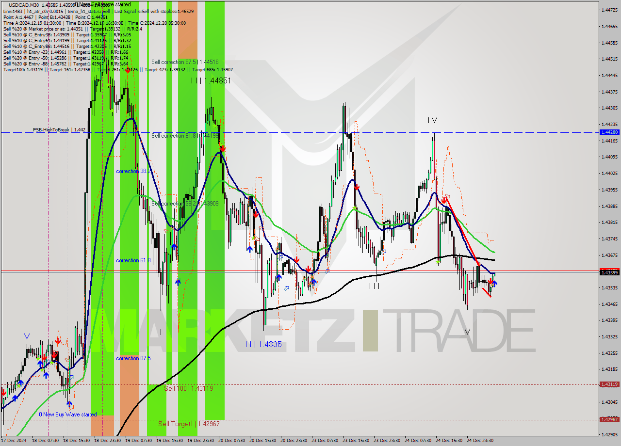Click the '24 Dec 23:30' time label

[x=480, y=441]
